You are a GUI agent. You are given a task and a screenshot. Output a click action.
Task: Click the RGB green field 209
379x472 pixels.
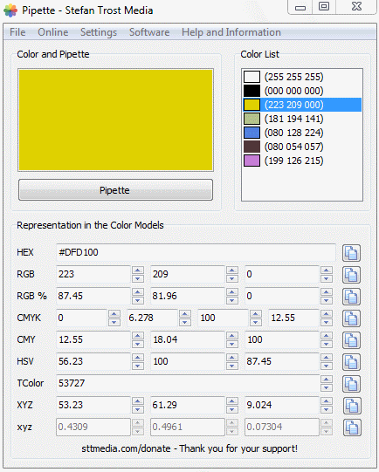pyautogui.click(x=188, y=274)
